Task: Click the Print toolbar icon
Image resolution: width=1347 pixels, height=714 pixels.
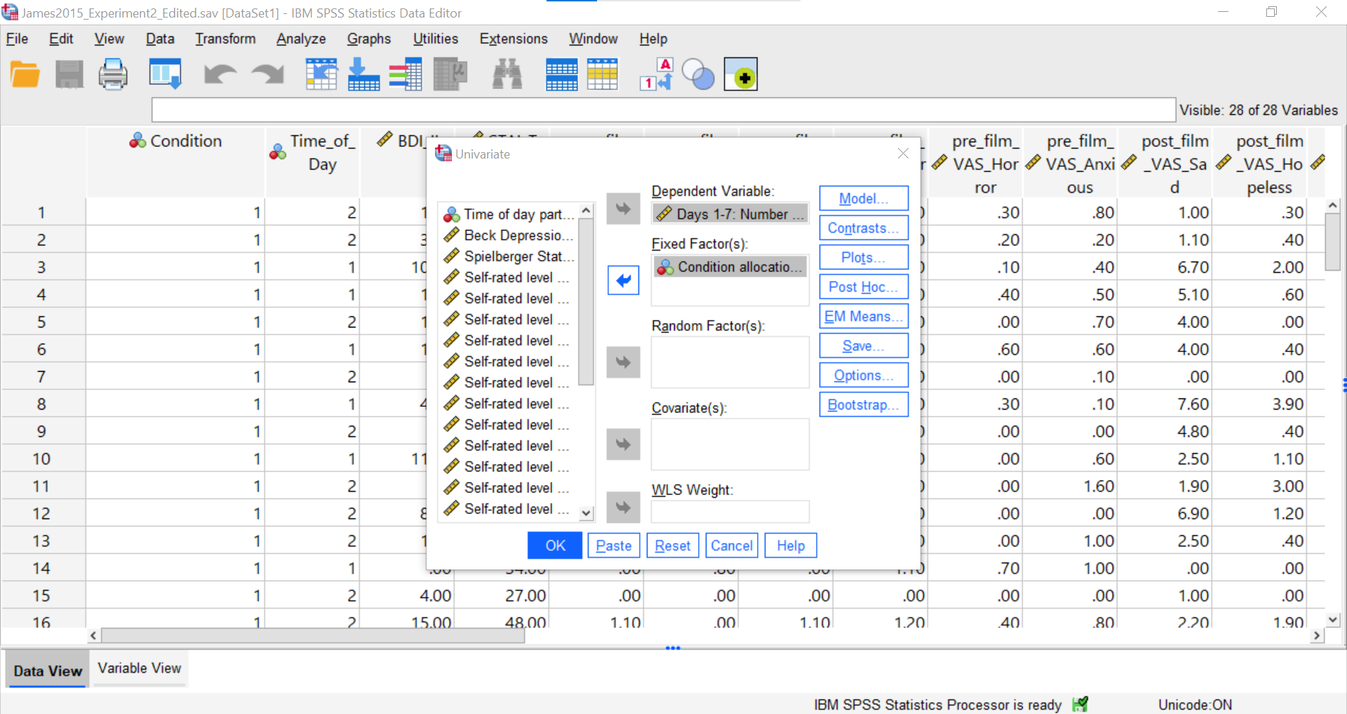Action: (x=113, y=74)
